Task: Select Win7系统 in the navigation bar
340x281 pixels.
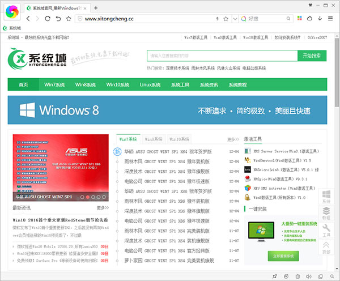Action: (54, 84)
